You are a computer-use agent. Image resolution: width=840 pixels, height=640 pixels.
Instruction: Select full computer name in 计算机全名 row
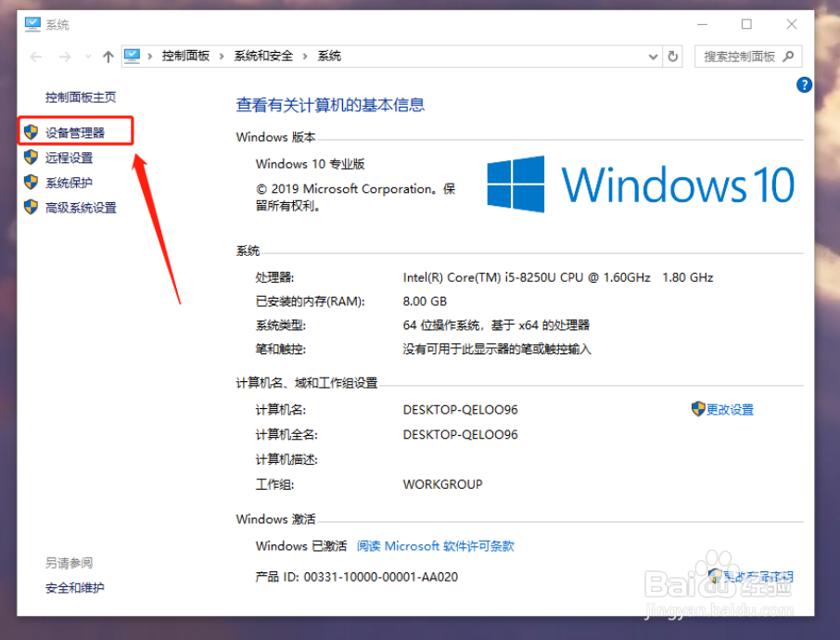tap(460, 434)
